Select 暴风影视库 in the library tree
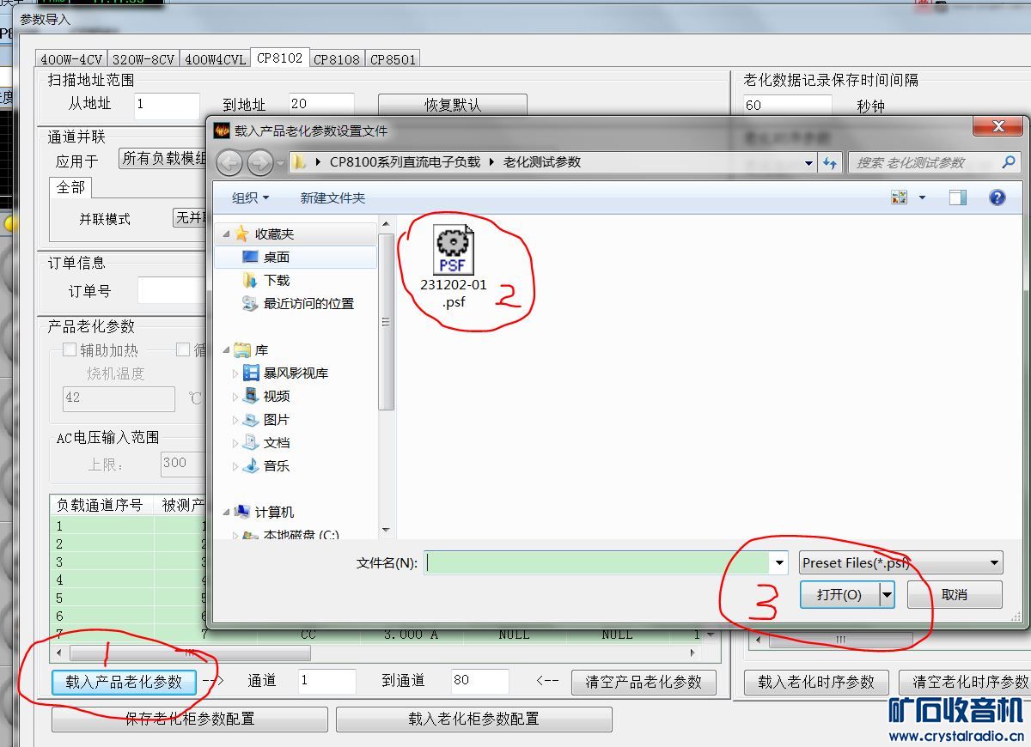 click(x=296, y=373)
